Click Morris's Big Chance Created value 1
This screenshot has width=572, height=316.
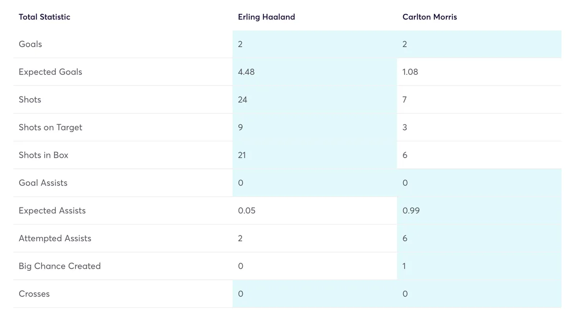point(404,266)
